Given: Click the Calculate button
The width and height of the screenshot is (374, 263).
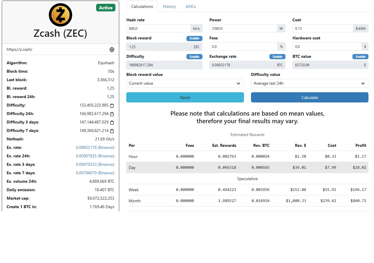Looking at the screenshot, I should click(310, 97).
